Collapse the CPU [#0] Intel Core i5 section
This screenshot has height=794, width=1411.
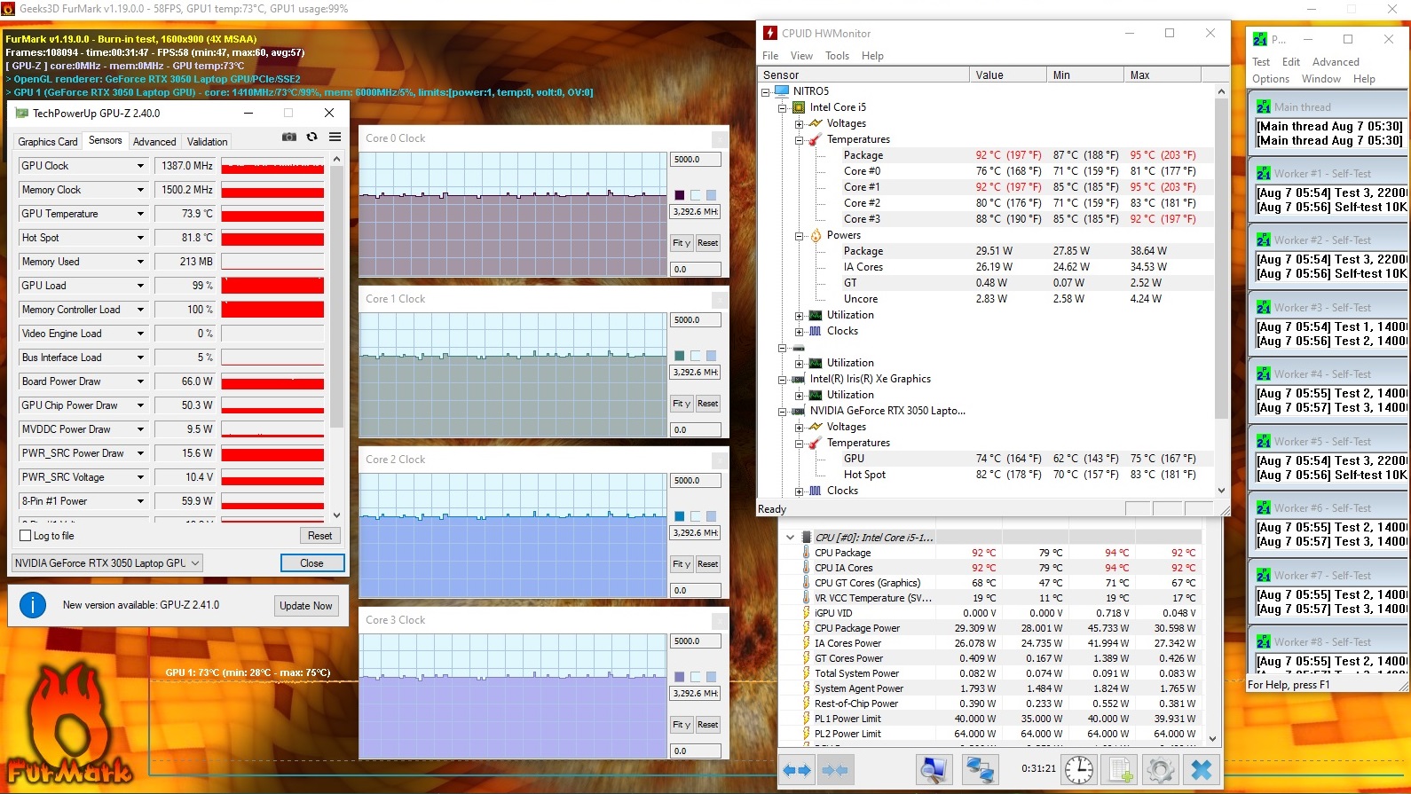click(790, 537)
